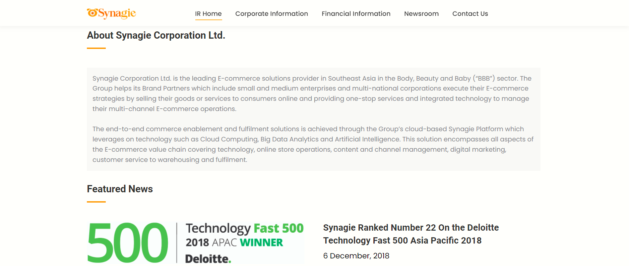Screen dimensions: 629x266
Task: Click the large green 500 numeral graphic
Action: tap(128, 243)
